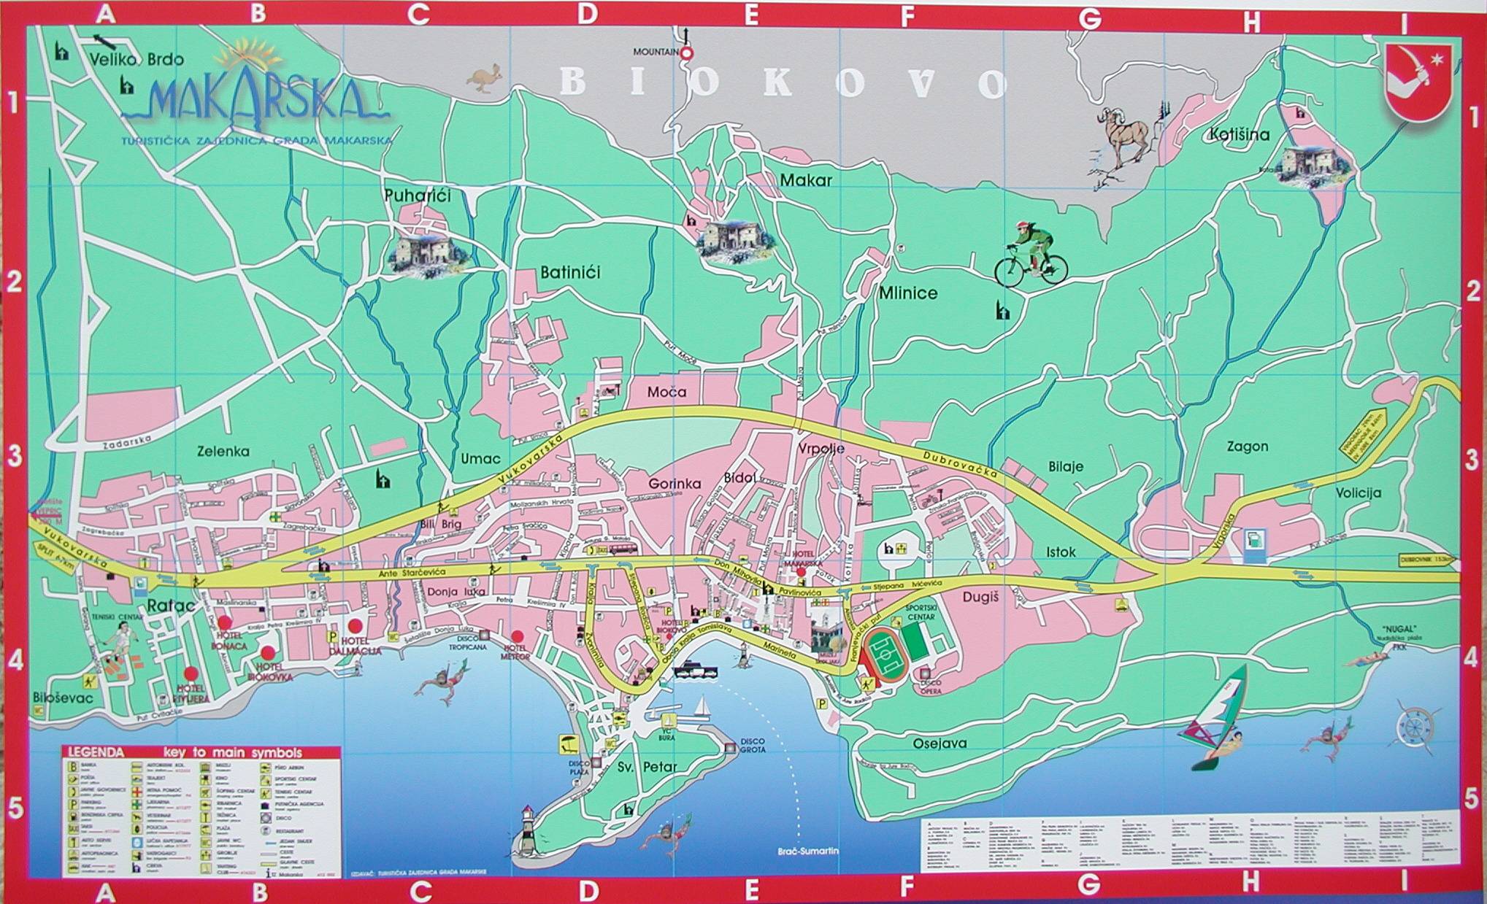1487x904 pixels.
Task: Click the gas station icon near Volicija
Action: point(1253,544)
